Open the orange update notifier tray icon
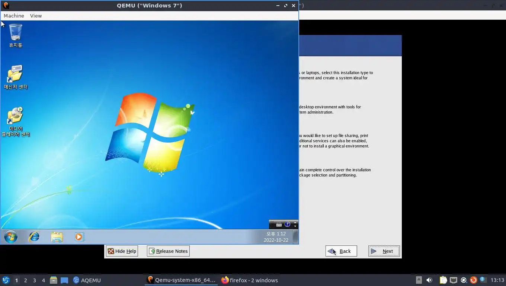The image size is (506, 286). tap(473, 280)
